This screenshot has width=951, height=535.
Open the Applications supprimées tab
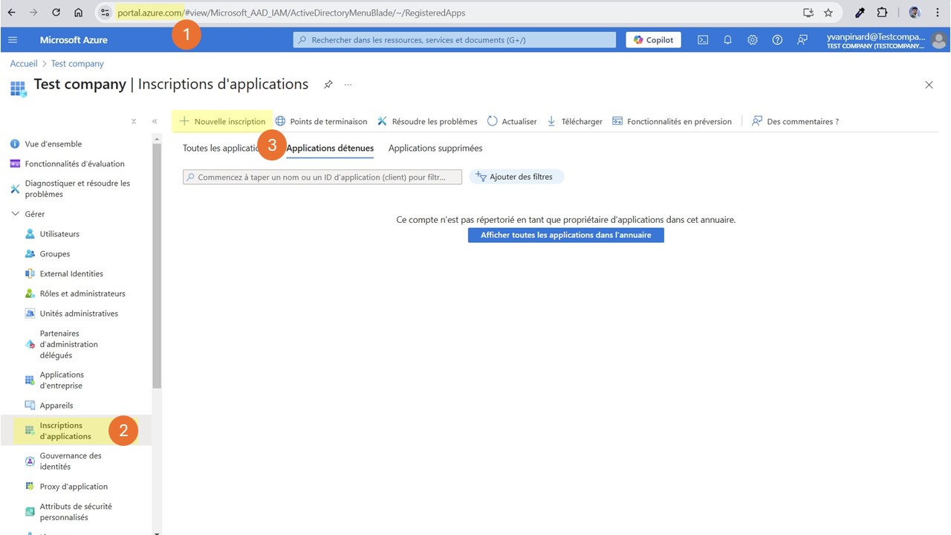click(x=435, y=148)
